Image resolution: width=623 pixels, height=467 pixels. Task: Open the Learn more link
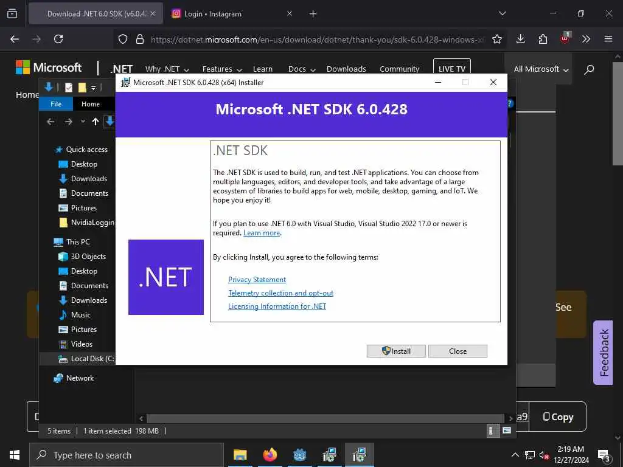coord(262,233)
